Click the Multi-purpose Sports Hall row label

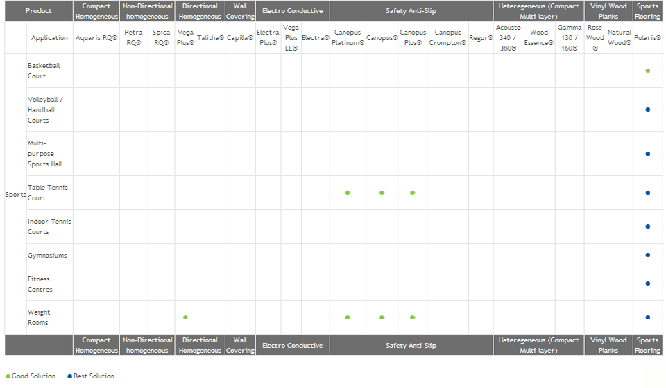click(44, 154)
